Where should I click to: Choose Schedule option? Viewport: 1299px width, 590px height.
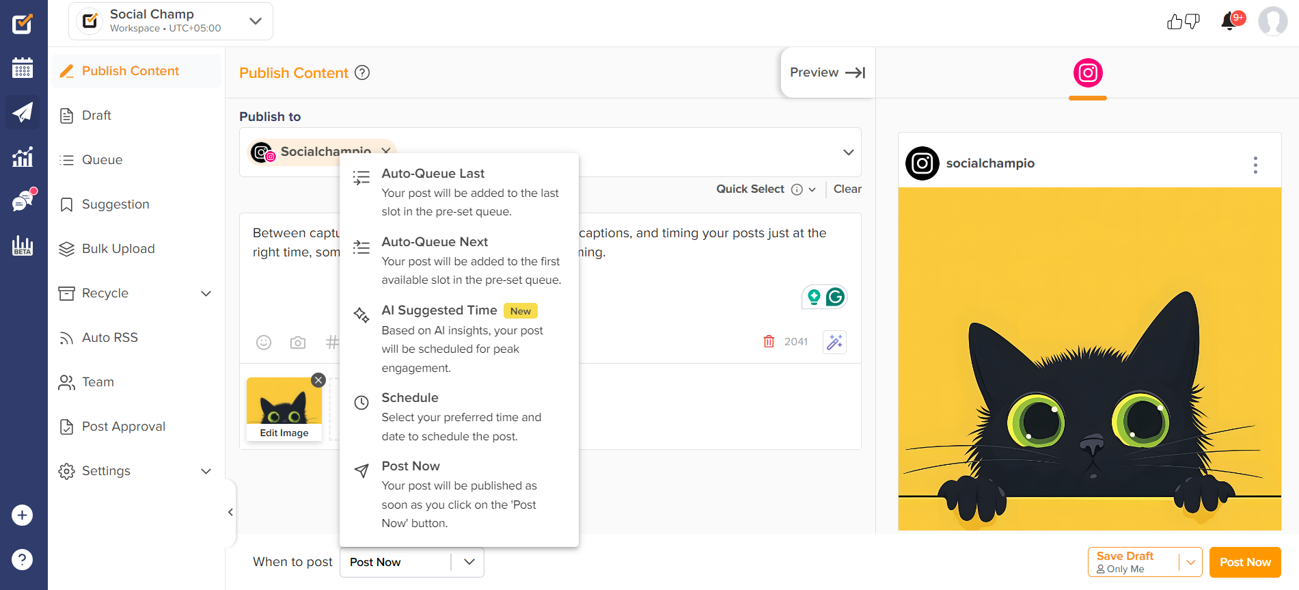459,416
